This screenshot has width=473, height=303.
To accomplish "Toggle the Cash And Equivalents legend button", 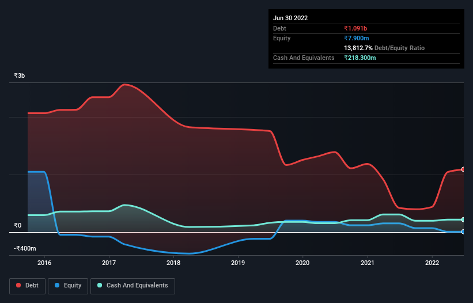I will (133, 286).
